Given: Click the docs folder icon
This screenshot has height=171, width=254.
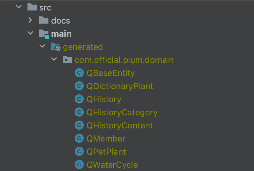Looking at the screenshot, I should coord(44,21).
